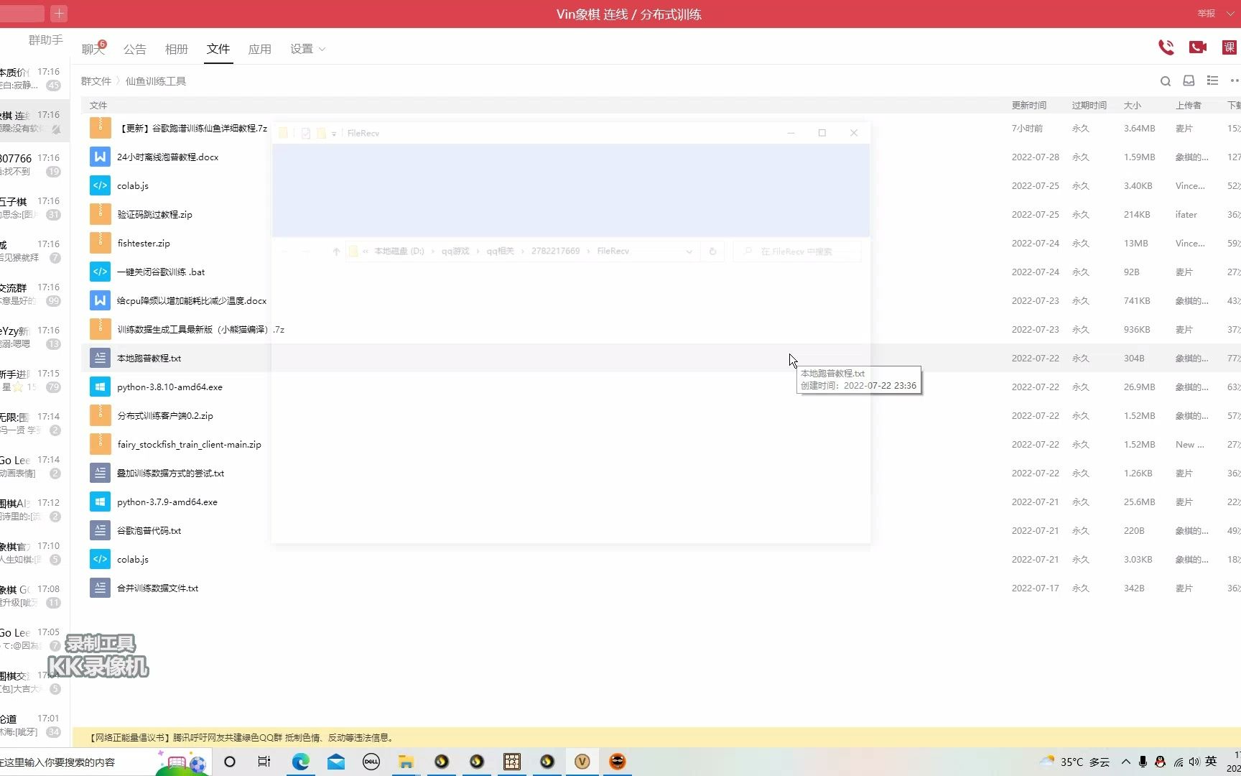Click qq相关 in the FileRecv path
The height and width of the screenshot is (776, 1241).
(500, 251)
